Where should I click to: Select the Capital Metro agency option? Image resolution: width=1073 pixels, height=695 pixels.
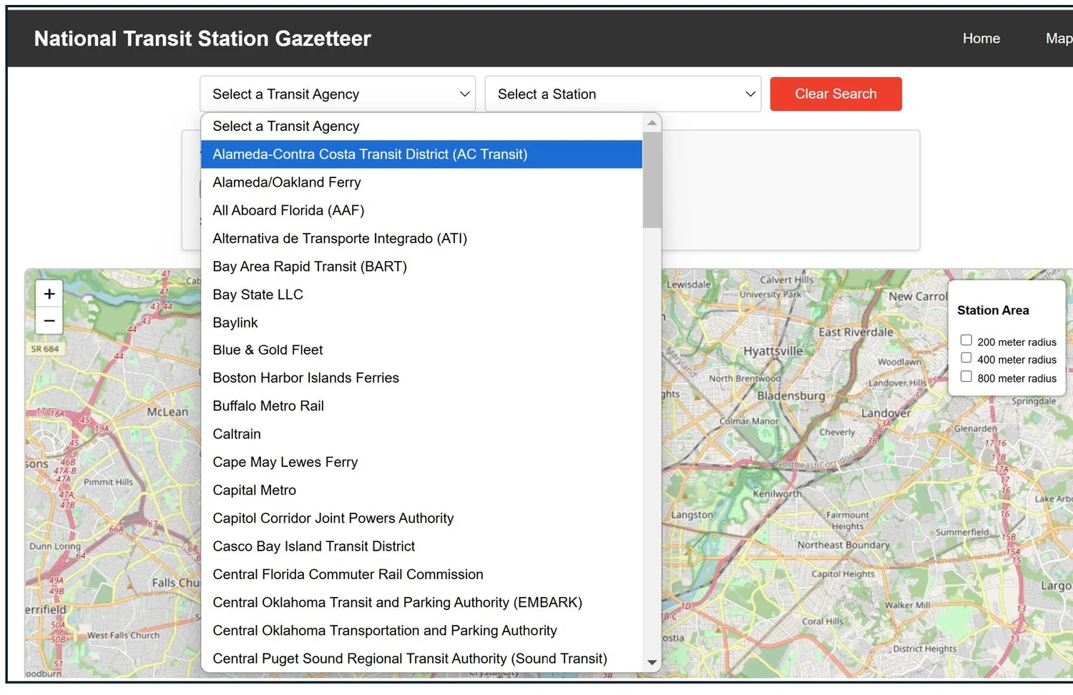(254, 490)
